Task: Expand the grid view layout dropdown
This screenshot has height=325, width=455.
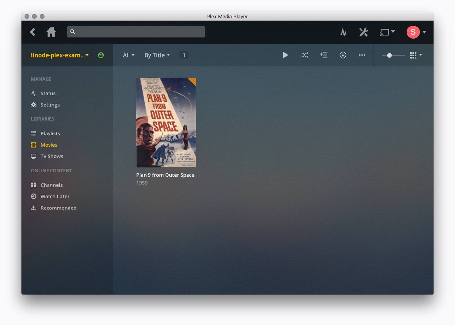Action: click(x=416, y=55)
